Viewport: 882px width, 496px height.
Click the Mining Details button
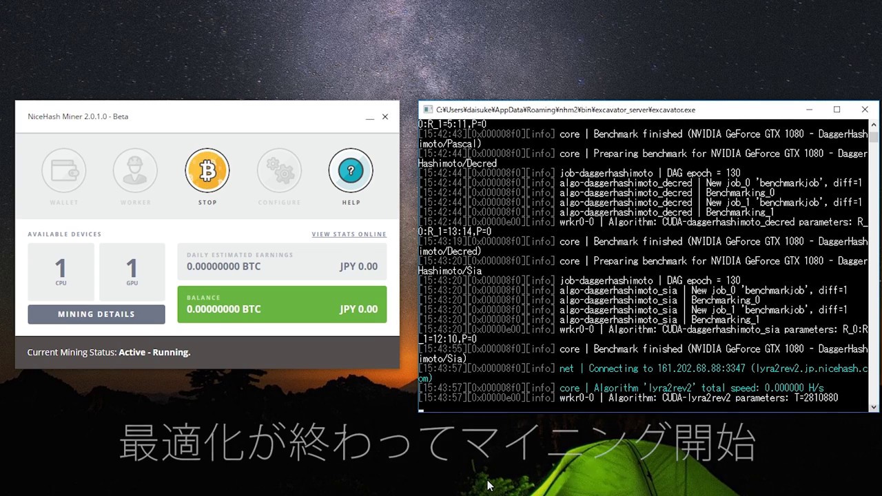[x=96, y=314]
